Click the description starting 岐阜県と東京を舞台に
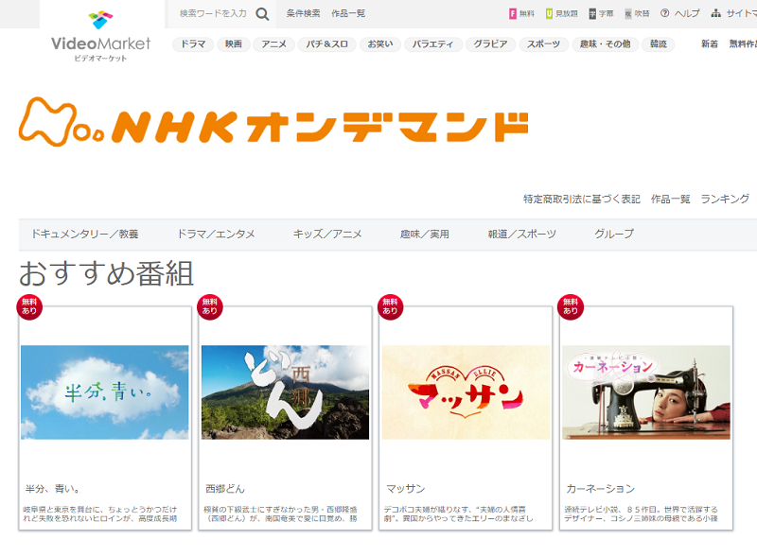The width and height of the screenshot is (757, 557). tap(100, 514)
